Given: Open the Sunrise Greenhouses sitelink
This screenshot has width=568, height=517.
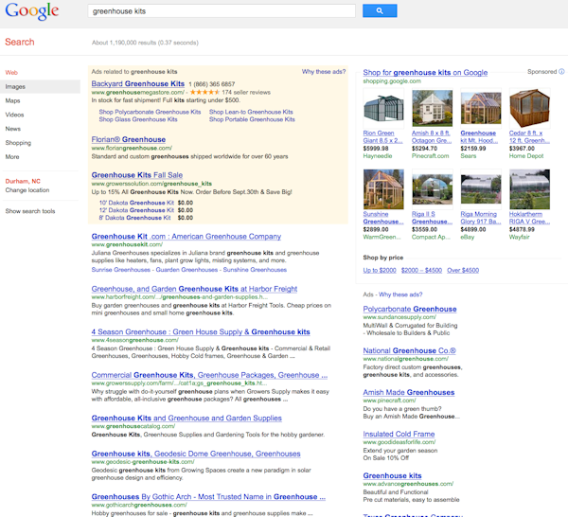Looking at the screenshot, I should pos(120,270).
